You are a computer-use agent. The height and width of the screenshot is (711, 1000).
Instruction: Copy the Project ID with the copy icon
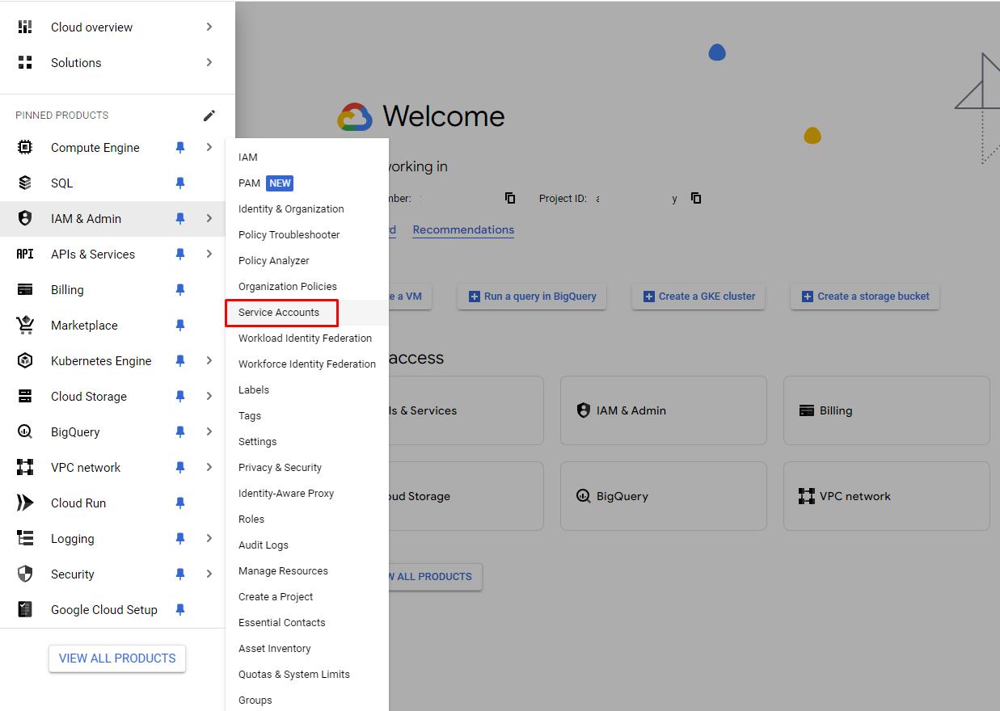(696, 198)
